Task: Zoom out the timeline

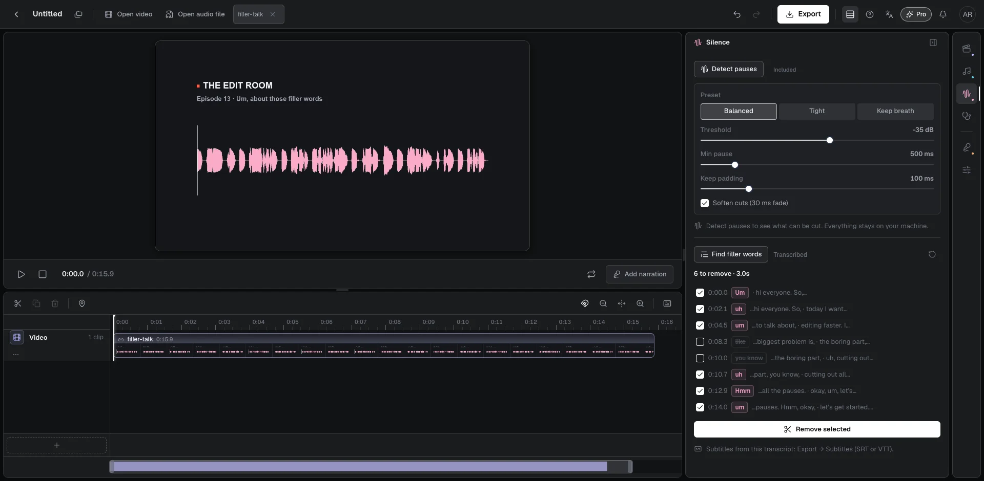Action: click(603, 303)
